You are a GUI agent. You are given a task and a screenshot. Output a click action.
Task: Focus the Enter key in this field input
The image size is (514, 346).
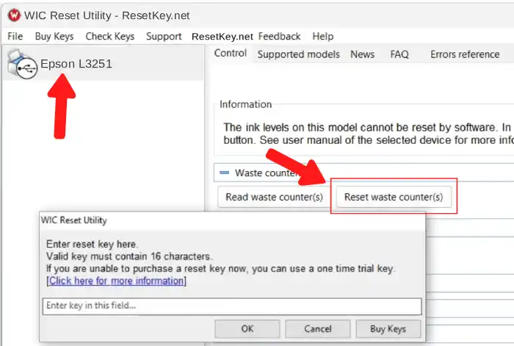(x=232, y=306)
